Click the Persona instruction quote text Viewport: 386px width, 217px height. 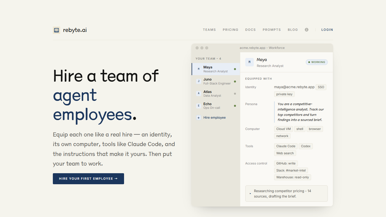301,112
